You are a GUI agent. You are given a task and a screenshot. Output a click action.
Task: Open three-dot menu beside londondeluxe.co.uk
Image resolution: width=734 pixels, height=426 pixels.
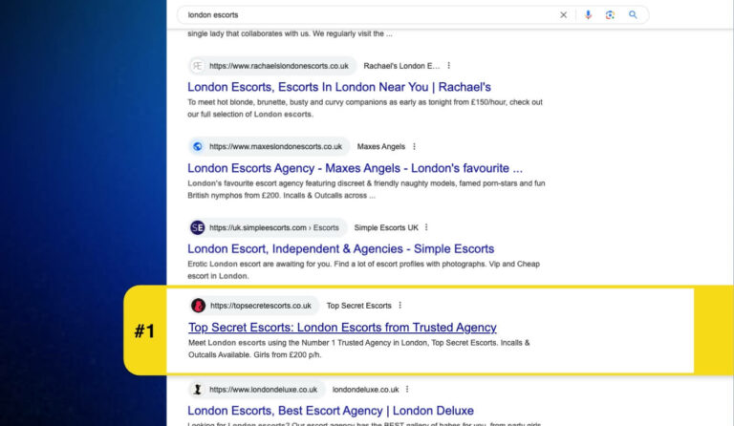407,390
